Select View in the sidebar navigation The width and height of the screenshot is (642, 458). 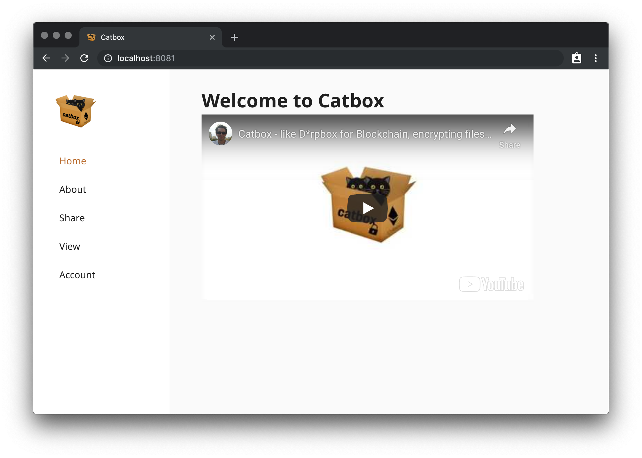point(70,246)
